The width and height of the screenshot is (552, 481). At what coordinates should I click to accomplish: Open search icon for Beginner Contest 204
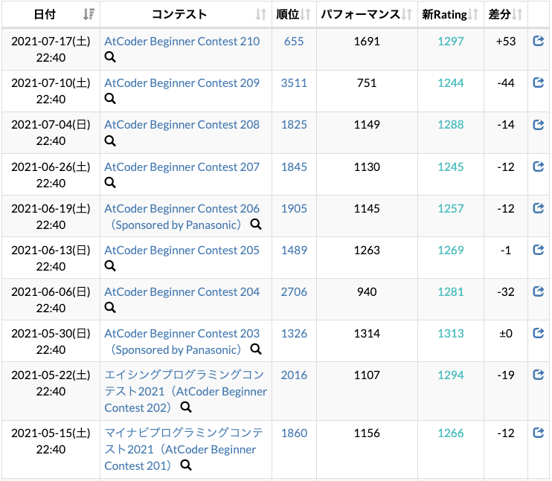110,308
